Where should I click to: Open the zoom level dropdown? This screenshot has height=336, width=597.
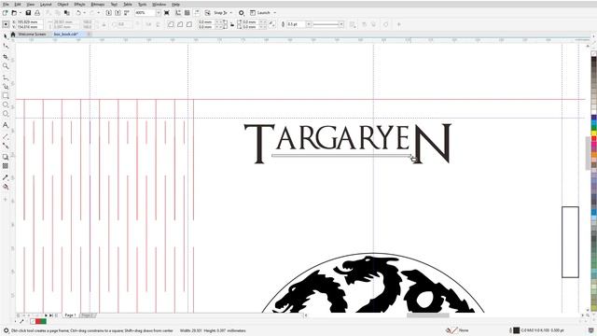coord(158,13)
